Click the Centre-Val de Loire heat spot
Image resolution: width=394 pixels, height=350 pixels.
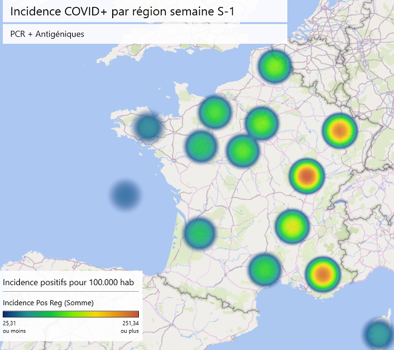[242, 150]
